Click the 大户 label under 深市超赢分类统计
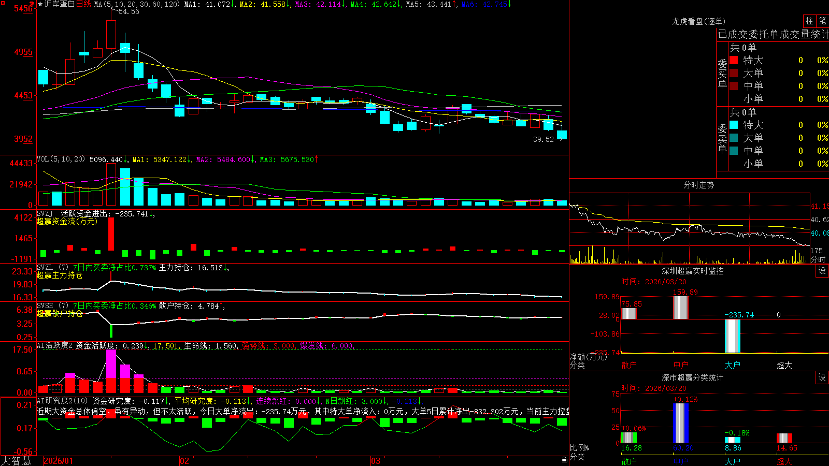This screenshot has width=829, height=466. pos(732,461)
